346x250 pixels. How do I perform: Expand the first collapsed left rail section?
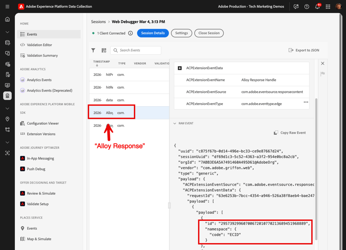[7, 32]
